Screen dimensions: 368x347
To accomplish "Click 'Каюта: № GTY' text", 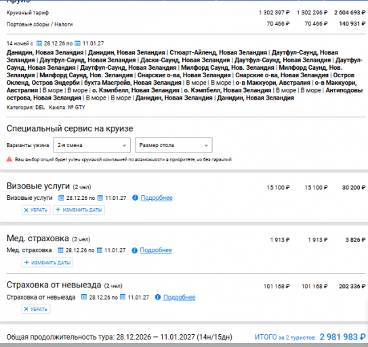I will coord(67,108).
